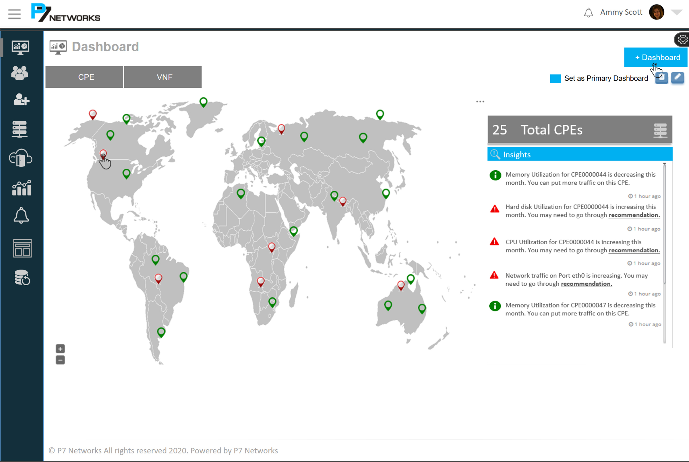
Task: Open the three-dots map options menu
Action: (480, 102)
